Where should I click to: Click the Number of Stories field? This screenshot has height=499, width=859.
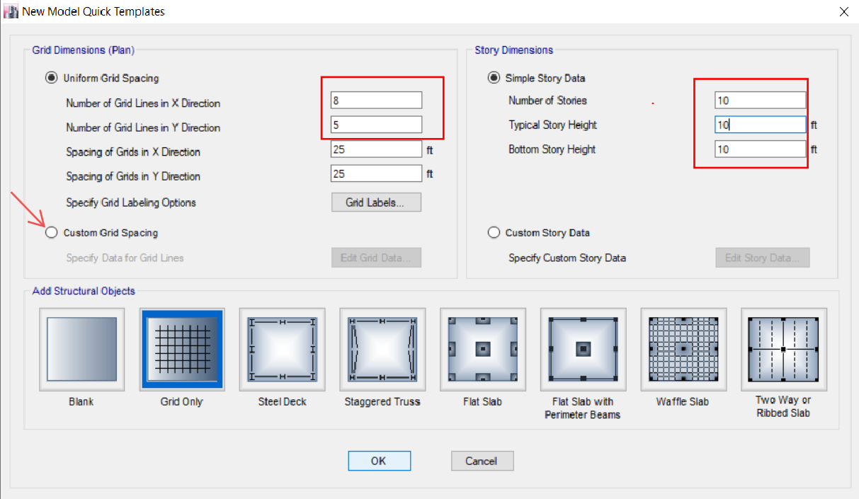pyautogui.click(x=760, y=100)
